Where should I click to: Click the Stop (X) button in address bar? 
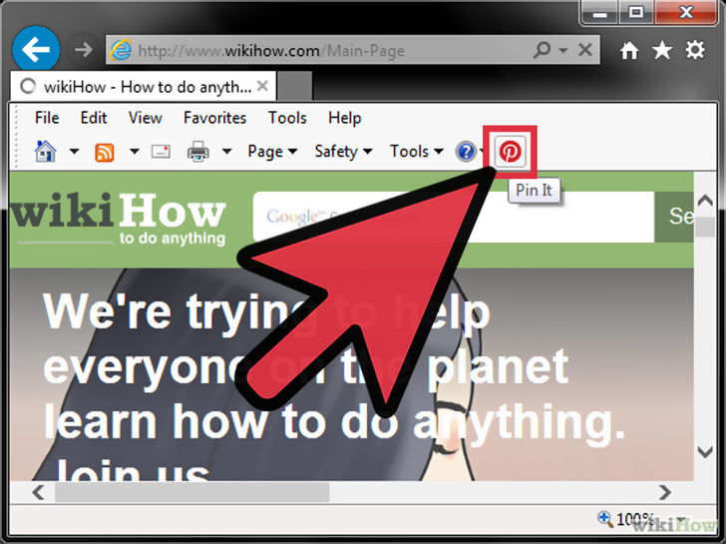coord(585,50)
